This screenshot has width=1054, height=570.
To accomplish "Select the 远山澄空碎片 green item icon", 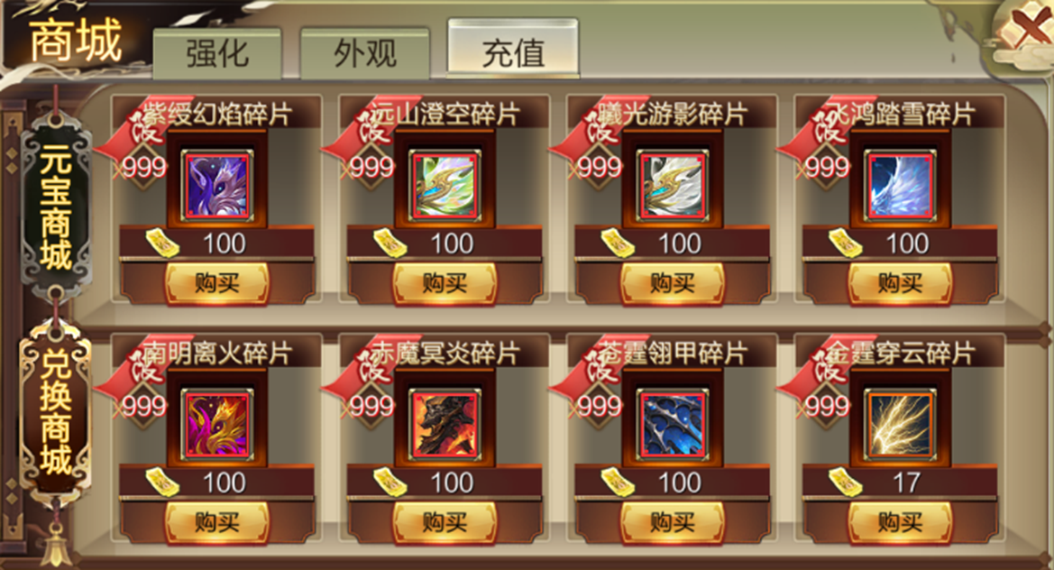I will 445,185.
